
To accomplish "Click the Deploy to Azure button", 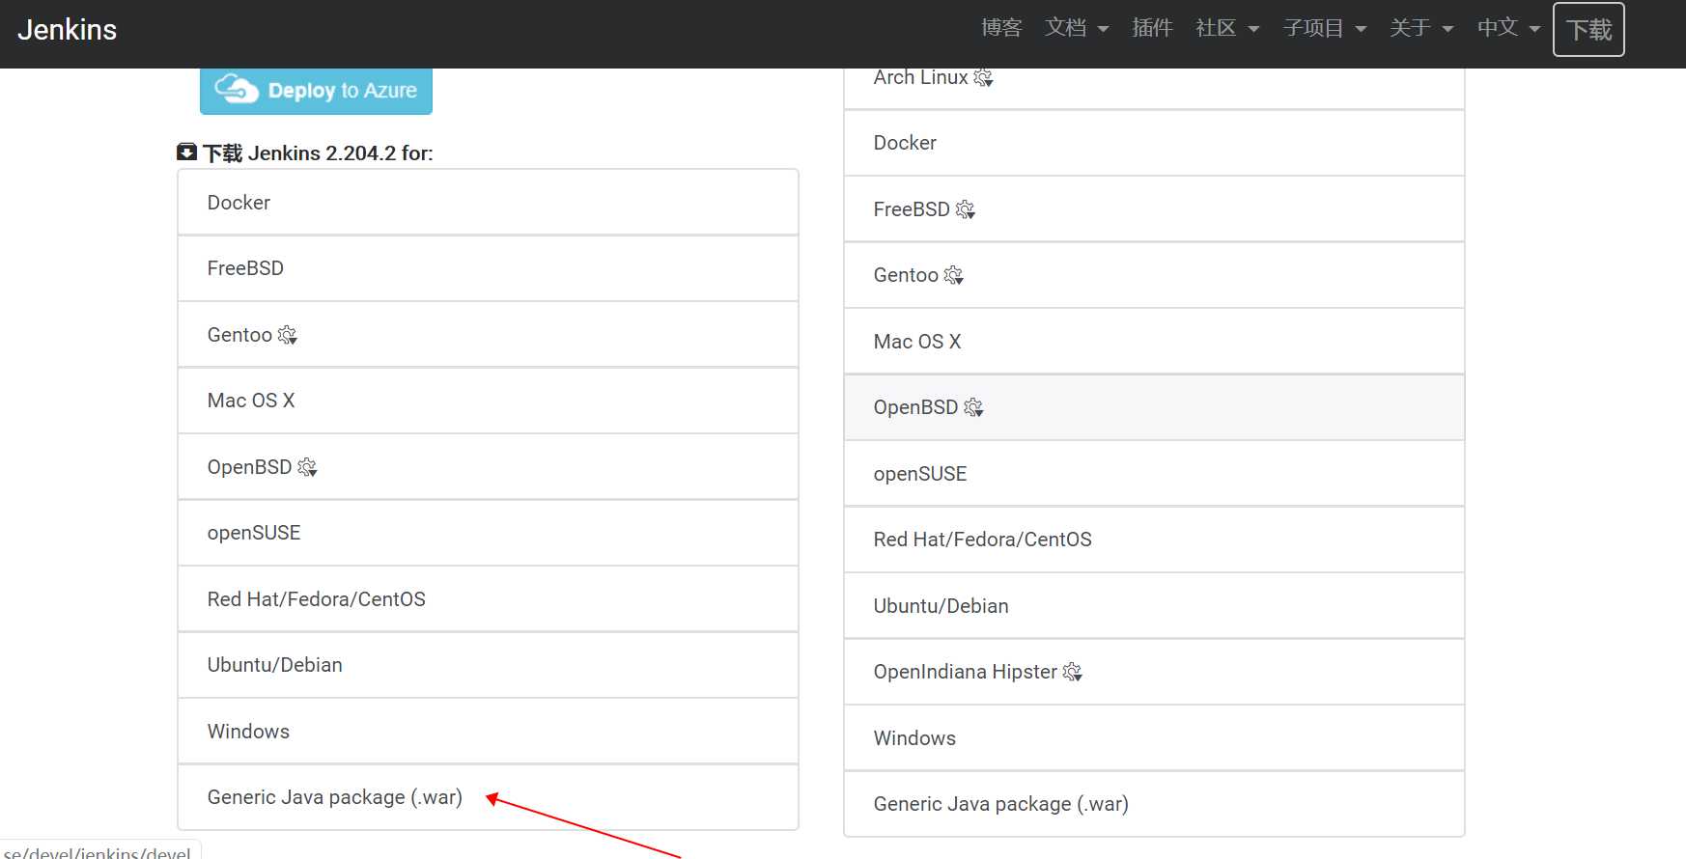I will tap(316, 91).
